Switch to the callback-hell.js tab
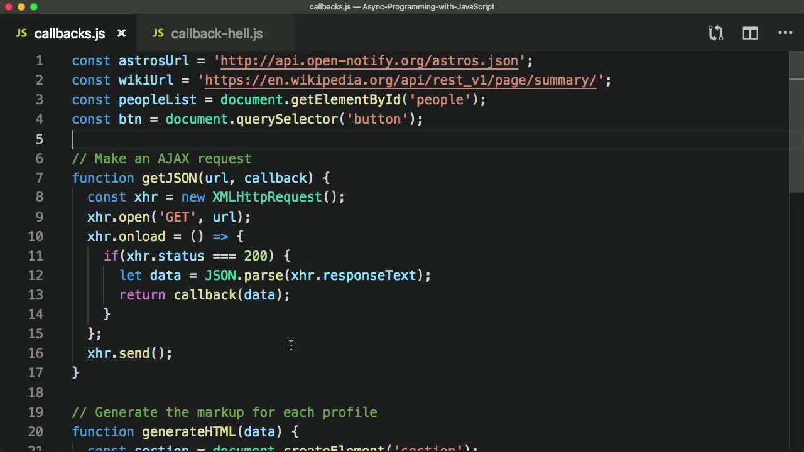 click(x=216, y=33)
